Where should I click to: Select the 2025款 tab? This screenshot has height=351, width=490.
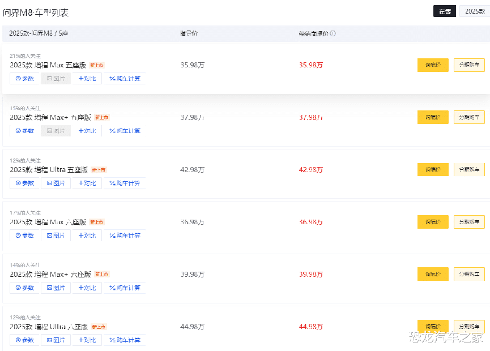475,11
